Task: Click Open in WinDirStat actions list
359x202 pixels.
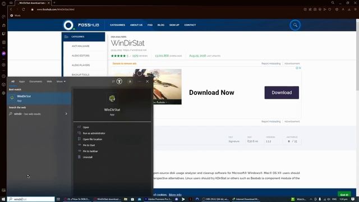Action: (86, 127)
